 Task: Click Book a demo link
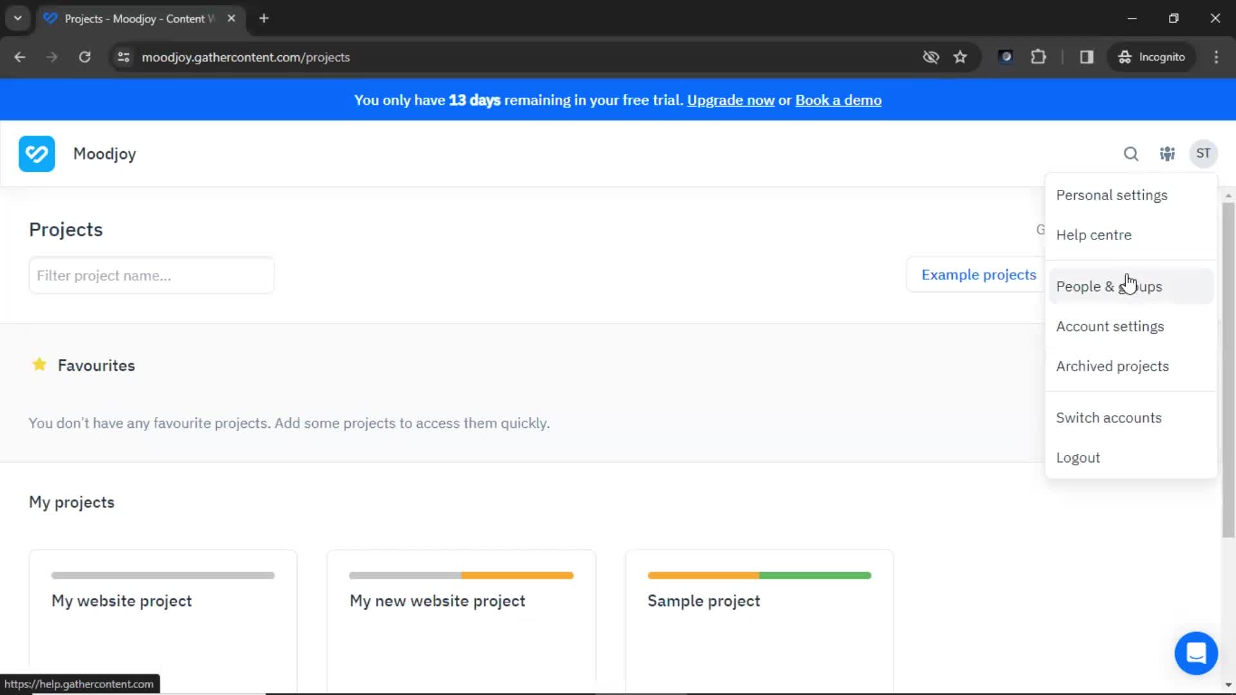[x=839, y=100]
